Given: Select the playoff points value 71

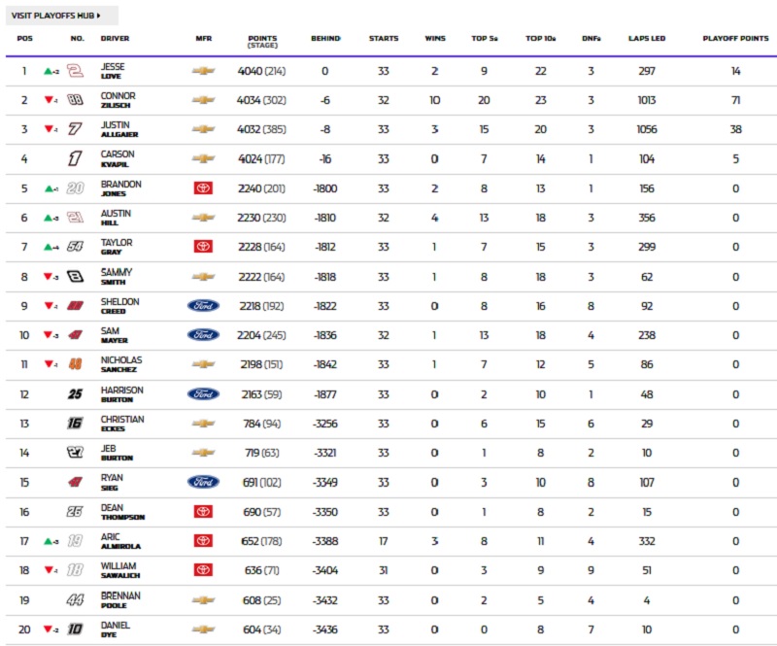Looking at the screenshot, I should coord(735,100).
